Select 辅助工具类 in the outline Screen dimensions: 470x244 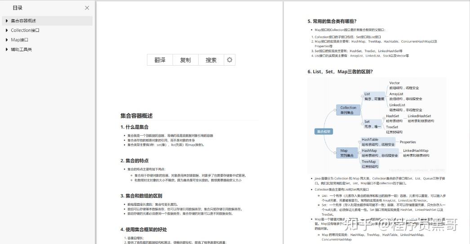coord(21,49)
